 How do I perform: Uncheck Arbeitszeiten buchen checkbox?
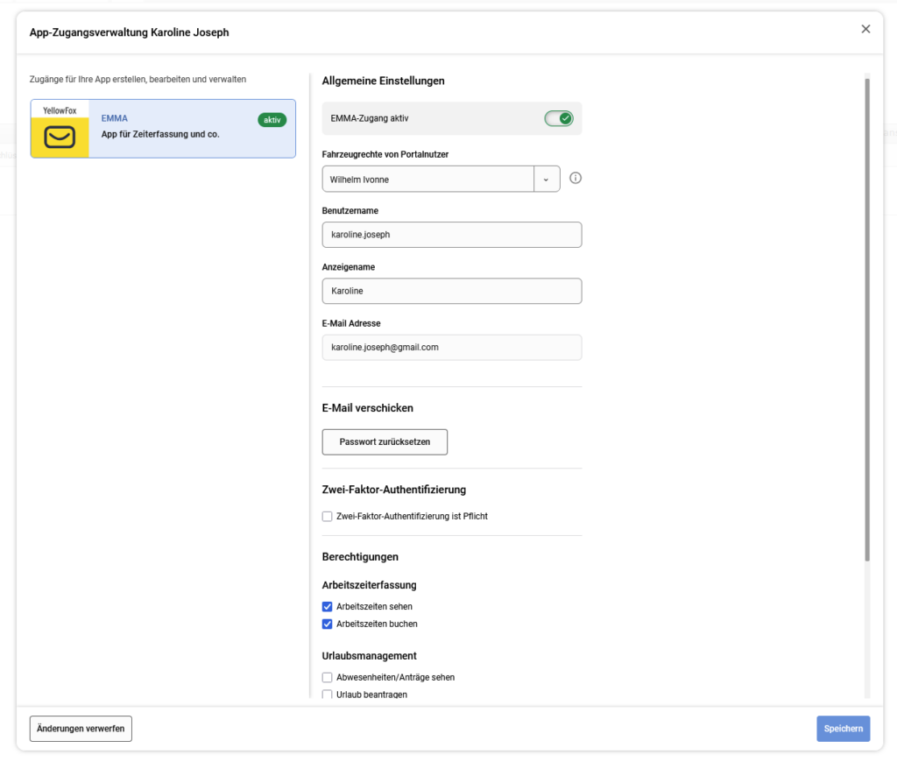(x=328, y=624)
